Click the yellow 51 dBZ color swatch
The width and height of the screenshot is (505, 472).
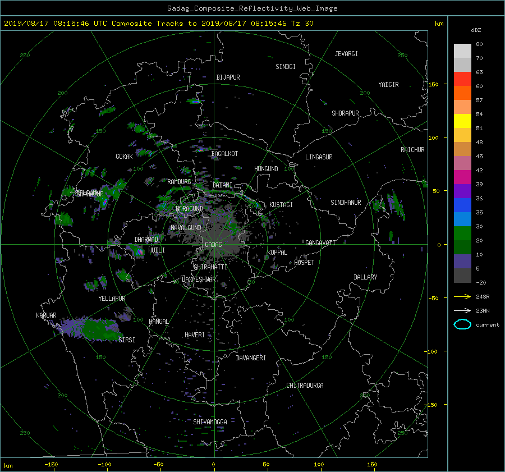(x=462, y=121)
